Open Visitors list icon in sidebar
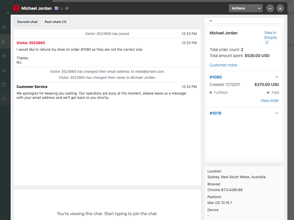Image resolution: width=294 pixels, height=220 pixels. pyautogui.click(x=4, y=42)
